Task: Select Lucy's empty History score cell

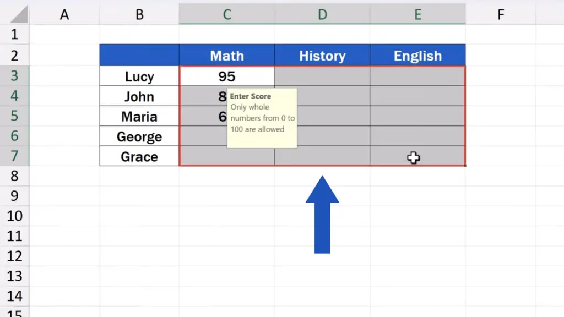Action: pyautogui.click(x=322, y=76)
